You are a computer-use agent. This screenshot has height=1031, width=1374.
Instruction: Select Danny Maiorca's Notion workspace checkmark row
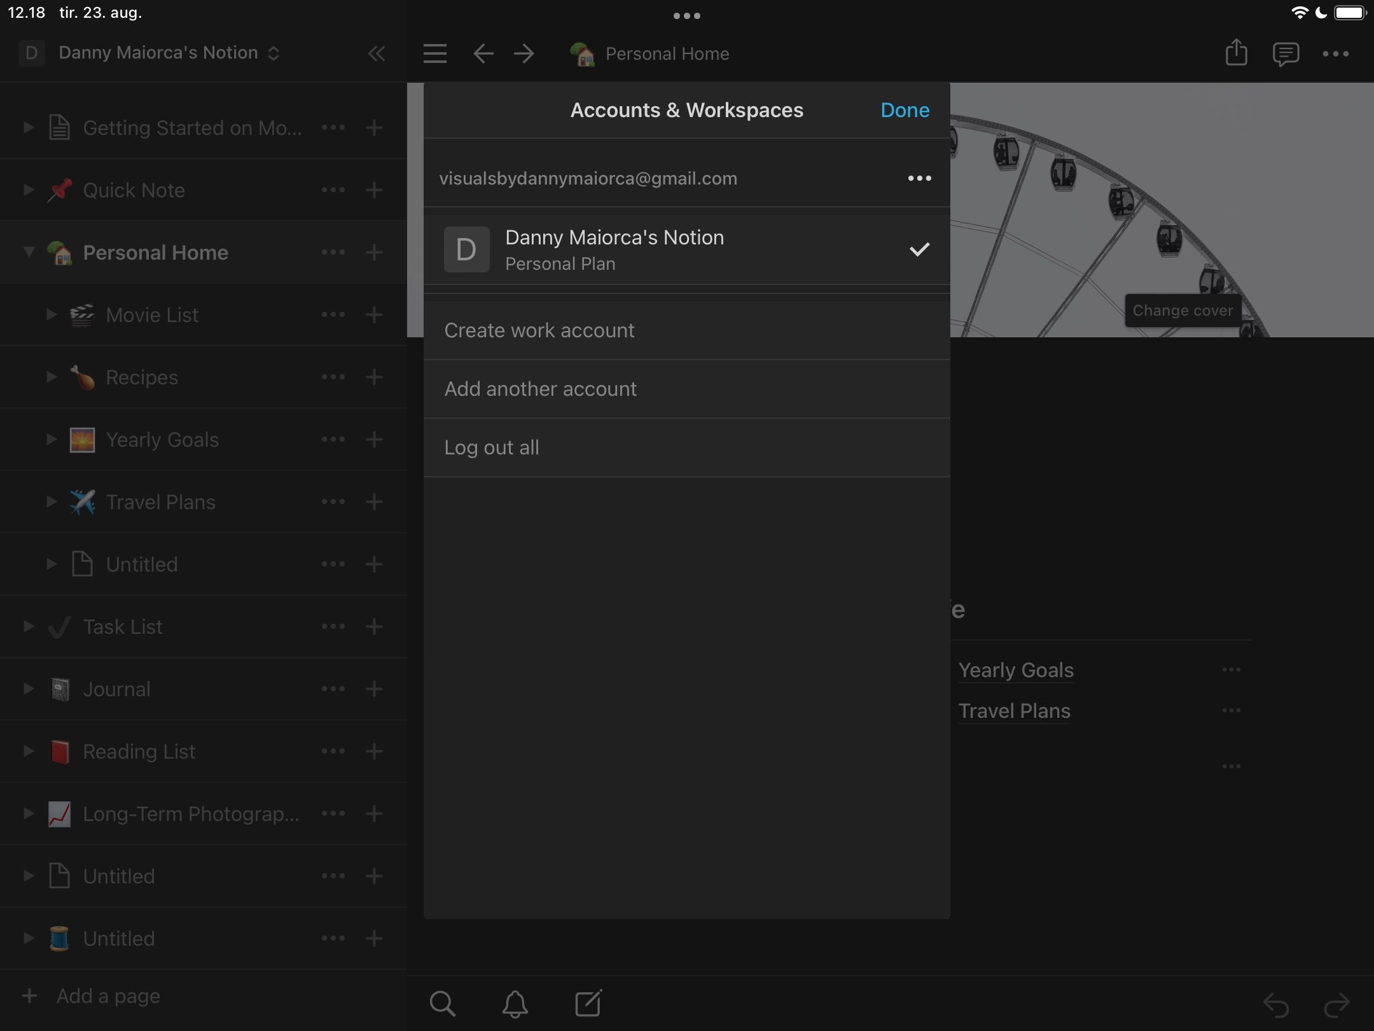687,249
